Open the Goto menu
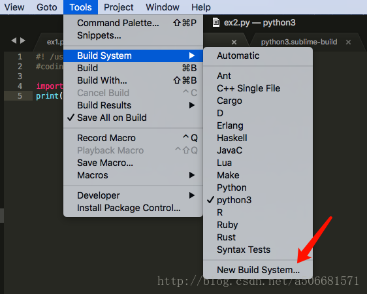The height and width of the screenshot is (294, 367). click(x=47, y=7)
